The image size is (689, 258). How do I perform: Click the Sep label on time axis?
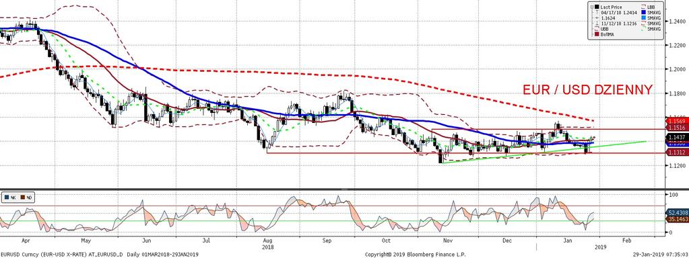[x=327, y=241]
